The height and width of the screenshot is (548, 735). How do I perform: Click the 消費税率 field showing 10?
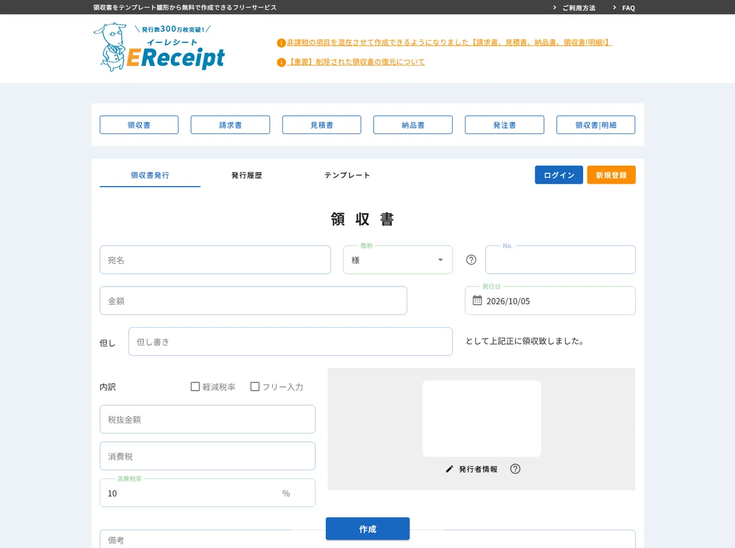pyautogui.click(x=208, y=493)
